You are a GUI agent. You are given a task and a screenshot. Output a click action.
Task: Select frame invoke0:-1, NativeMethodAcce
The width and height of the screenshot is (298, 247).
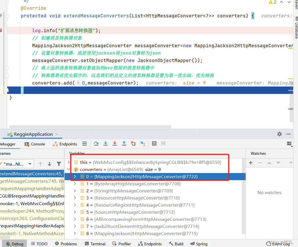(x=32, y=233)
